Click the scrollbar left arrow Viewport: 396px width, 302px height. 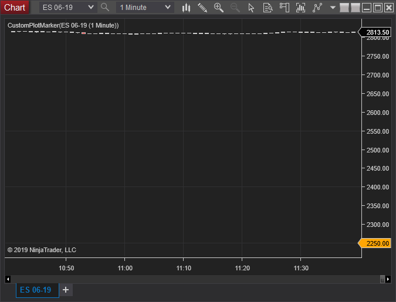[8, 279]
